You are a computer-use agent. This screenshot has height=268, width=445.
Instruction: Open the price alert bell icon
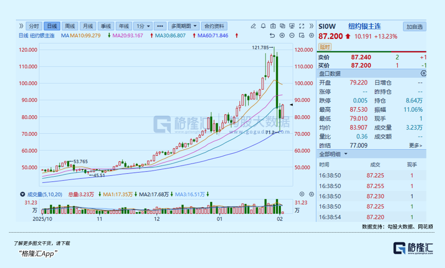point(263,26)
